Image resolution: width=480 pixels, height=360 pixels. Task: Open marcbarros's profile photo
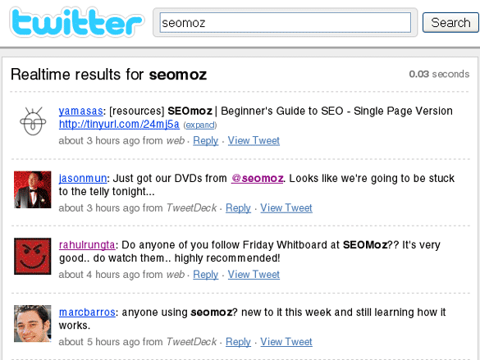[x=33, y=324]
